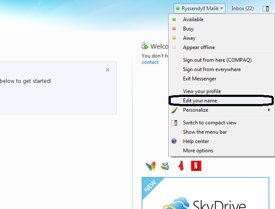Collapse the Ryssendyll Malik name dropdown
This screenshot has width=275, height=209.
(x=199, y=8)
